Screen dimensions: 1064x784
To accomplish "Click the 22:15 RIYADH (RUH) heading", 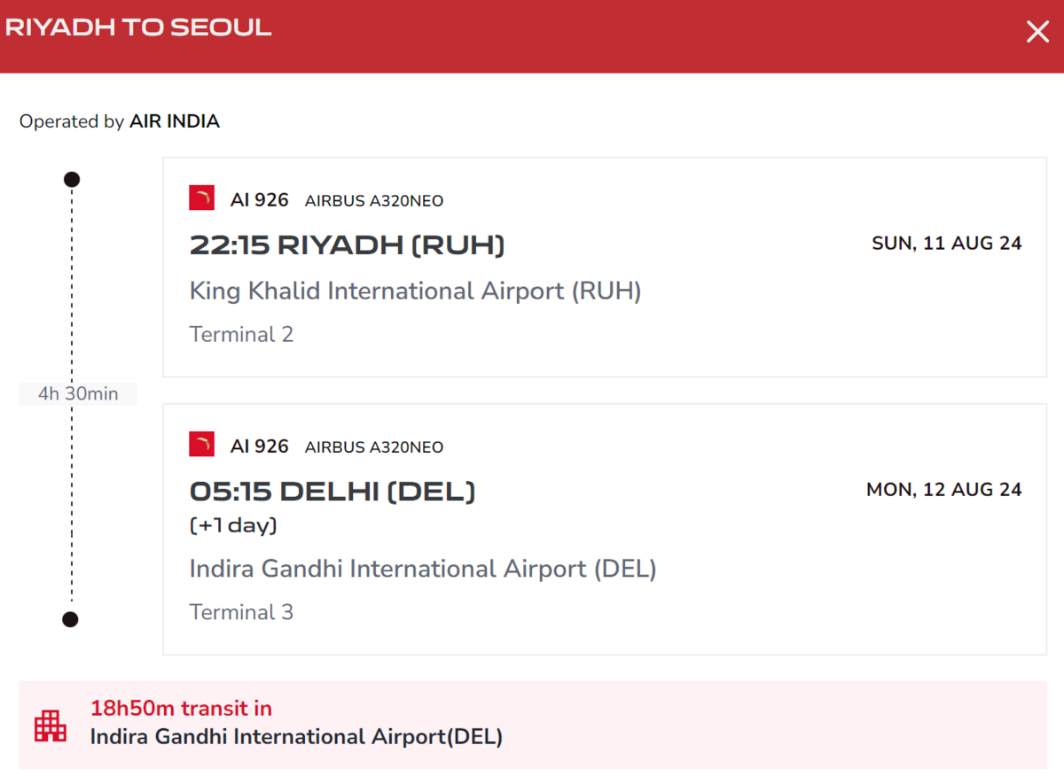I will pos(348,245).
